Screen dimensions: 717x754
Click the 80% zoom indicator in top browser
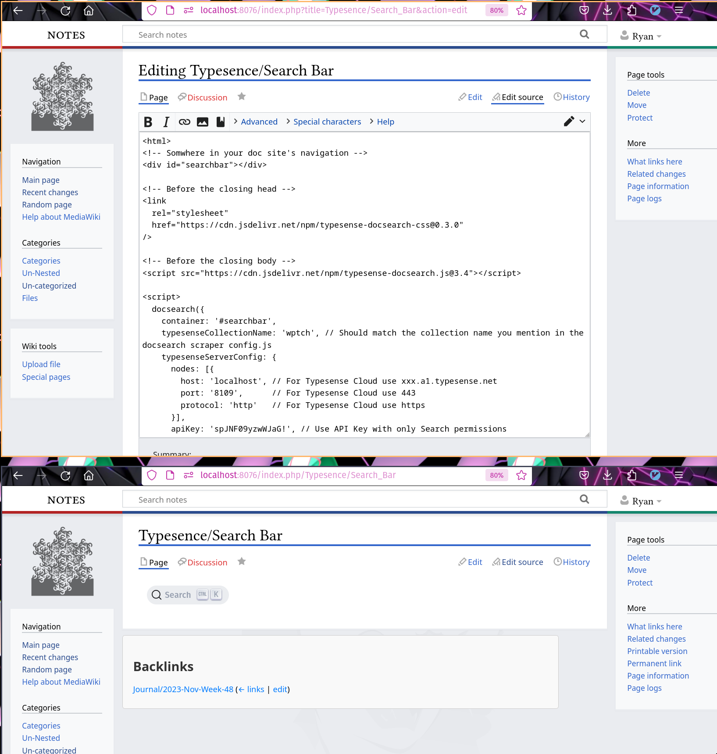coord(497,10)
